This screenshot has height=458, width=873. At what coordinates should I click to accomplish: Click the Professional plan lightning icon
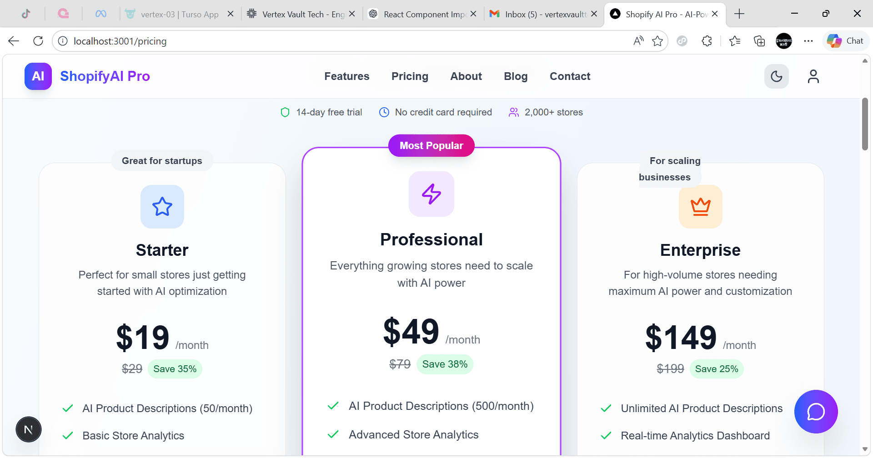431,194
